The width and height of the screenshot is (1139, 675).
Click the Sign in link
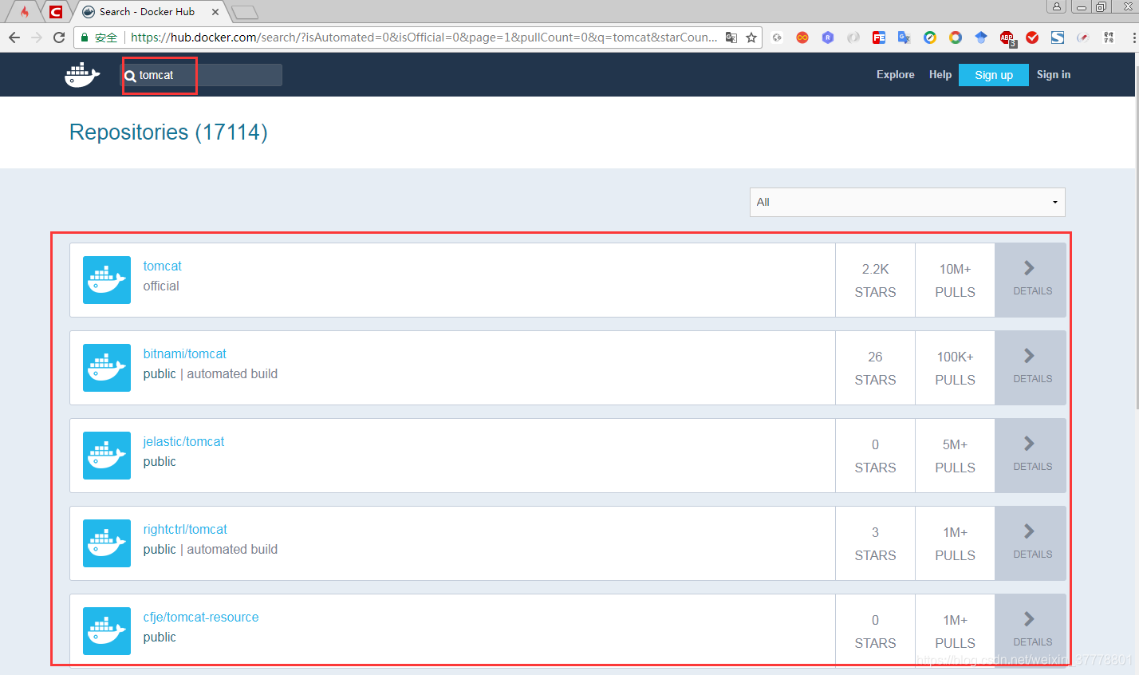pos(1054,74)
